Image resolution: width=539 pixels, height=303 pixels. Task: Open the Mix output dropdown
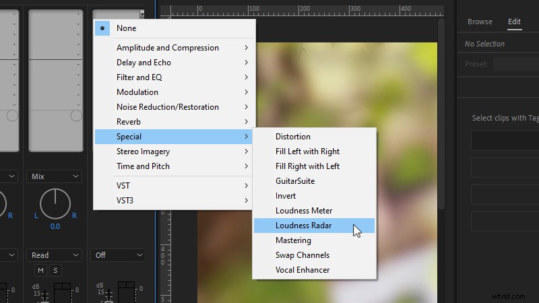click(x=55, y=176)
